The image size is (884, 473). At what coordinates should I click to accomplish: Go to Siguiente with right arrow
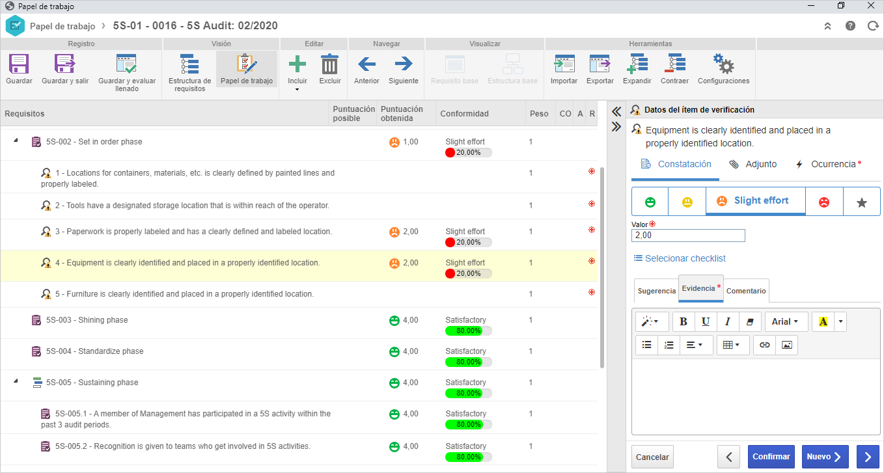(x=404, y=64)
